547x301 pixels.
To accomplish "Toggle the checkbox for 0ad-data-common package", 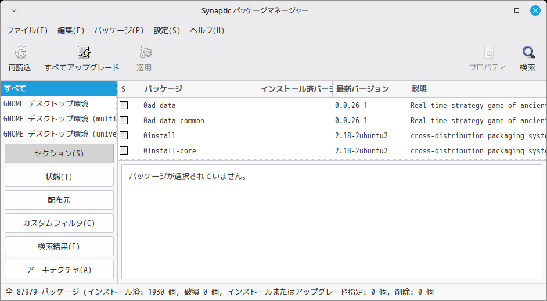I will click(x=124, y=121).
